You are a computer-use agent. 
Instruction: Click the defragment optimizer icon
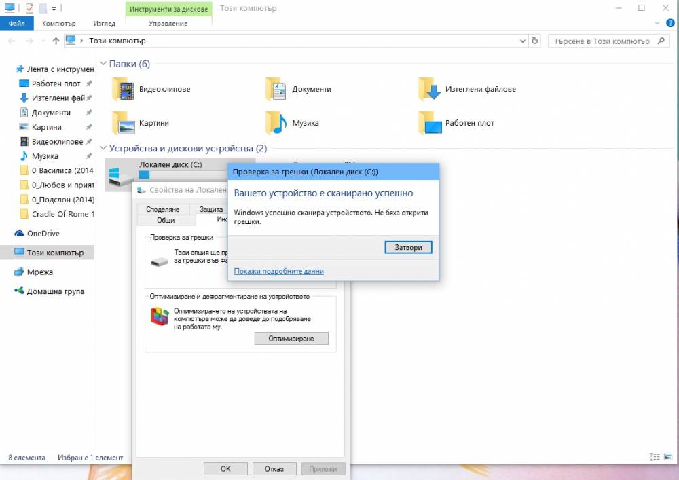(x=159, y=316)
